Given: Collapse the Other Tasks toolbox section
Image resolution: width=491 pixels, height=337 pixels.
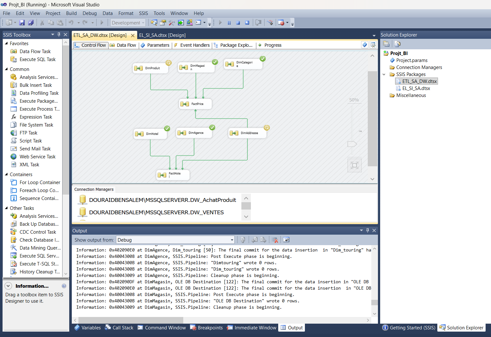Looking at the screenshot, I should tap(6, 208).
